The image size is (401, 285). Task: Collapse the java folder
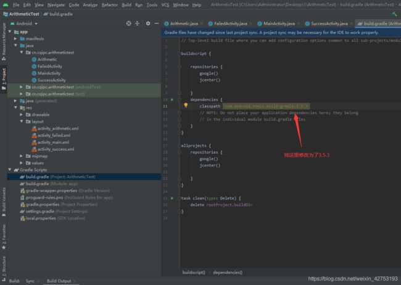[x=15, y=46]
